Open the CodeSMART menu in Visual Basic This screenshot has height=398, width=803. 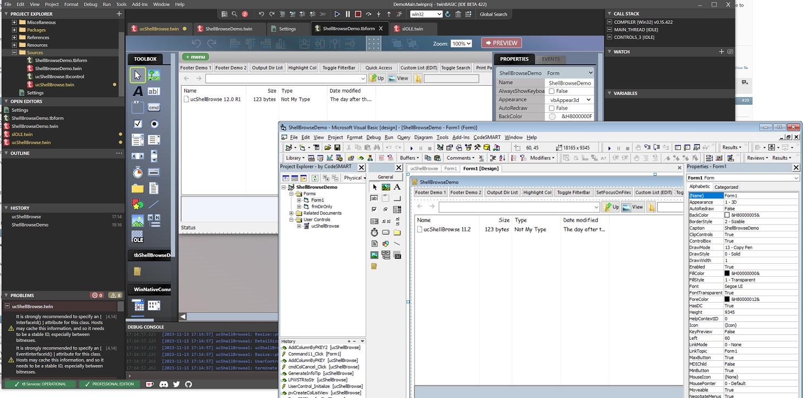487,138
